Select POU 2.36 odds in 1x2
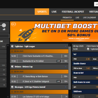The width and height of the screenshot is (98, 98). click(x=81, y=59)
